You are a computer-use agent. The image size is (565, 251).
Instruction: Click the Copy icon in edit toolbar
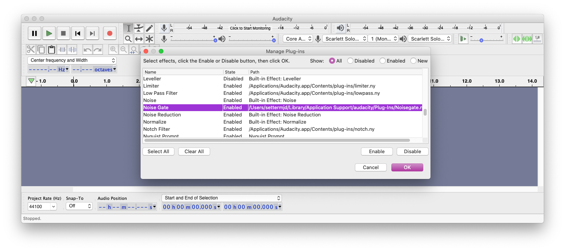click(x=41, y=49)
